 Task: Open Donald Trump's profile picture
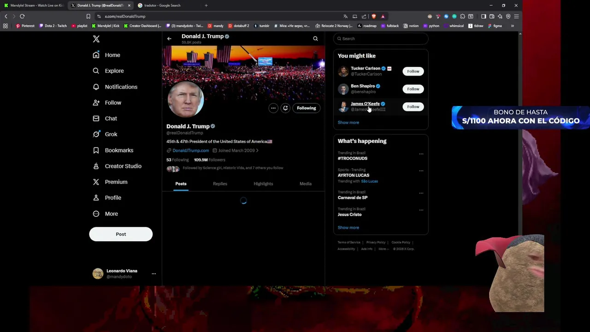[185, 99]
